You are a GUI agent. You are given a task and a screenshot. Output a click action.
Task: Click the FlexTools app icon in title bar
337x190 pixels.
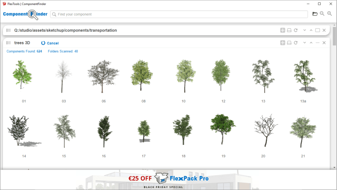[x=4, y=4]
